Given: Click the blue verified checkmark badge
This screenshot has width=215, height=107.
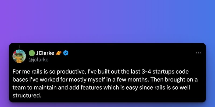Looking at the screenshot, I should (x=66, y=53).
